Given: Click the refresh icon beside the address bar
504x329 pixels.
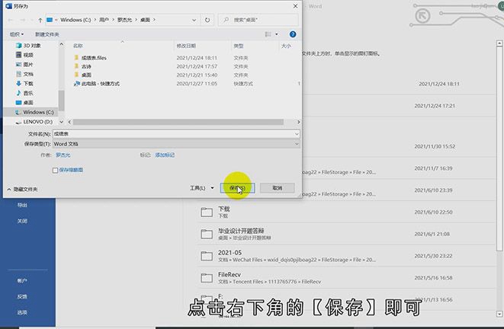Looking at the screenshot, I should coord(207,20).
